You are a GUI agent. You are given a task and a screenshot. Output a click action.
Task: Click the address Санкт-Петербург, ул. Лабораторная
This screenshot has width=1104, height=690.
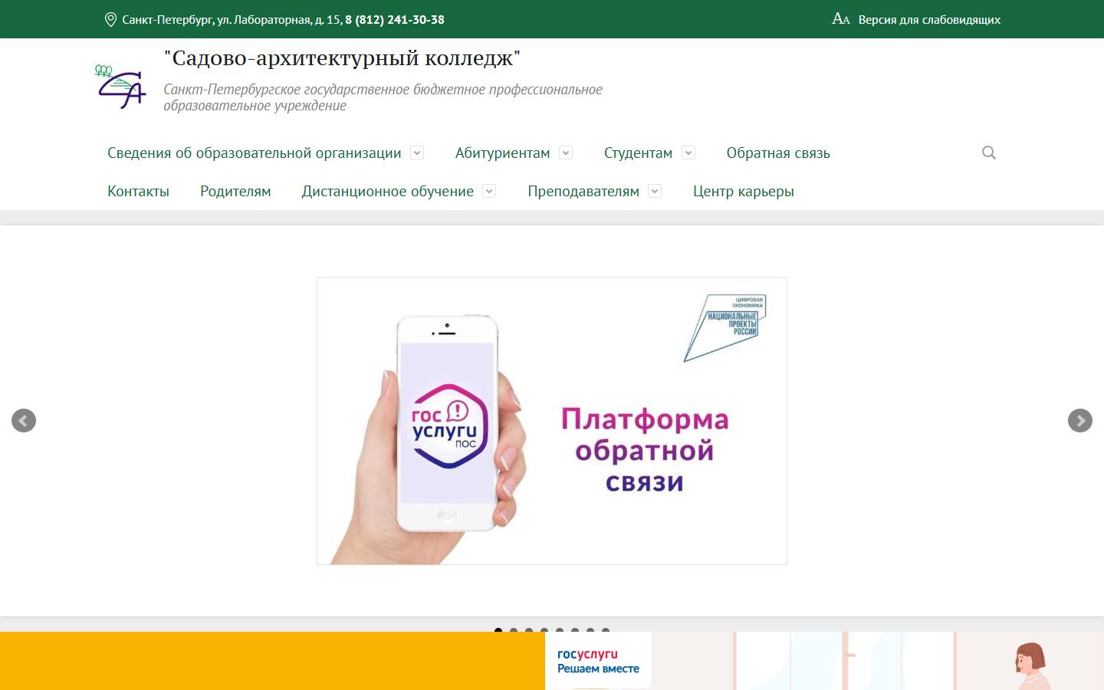click(x=232, y=19)
